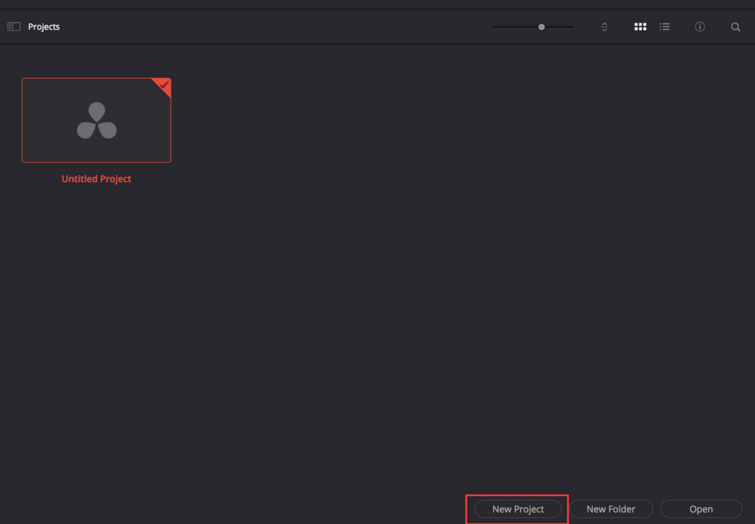Open the project search
The width and height of the screenshot is (755, 524).
pyautogui.click(x=736, y=27)
